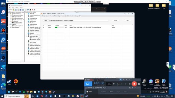The width and height of the screenshot is (175, 98).
Task: Toggle the checkbox beside Display 1 resolution
Action: pyautogui.click(x=86, y=88)
